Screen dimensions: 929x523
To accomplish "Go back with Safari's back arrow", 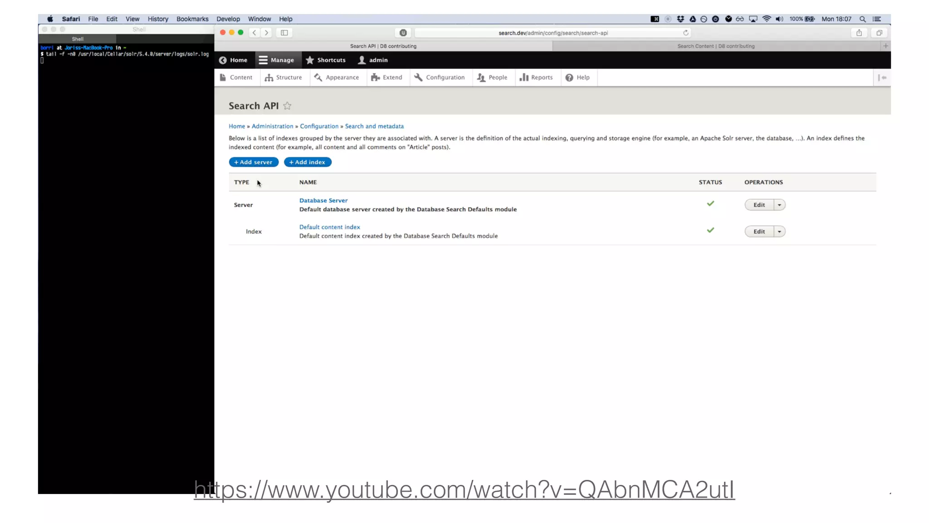I will point(254,33).
